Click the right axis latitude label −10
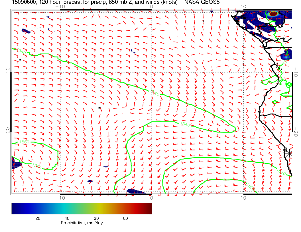This screenshot has width=301, height=232. [x=296, y=72]
